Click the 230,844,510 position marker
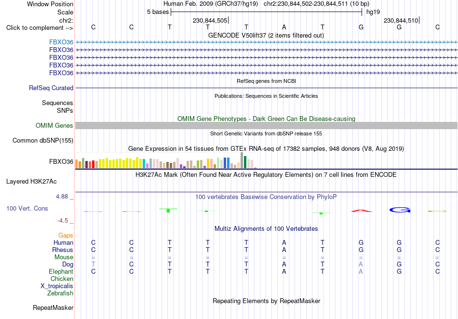This screenshot has height=319, width=458. pyautogui.click(x=401, y=20)
